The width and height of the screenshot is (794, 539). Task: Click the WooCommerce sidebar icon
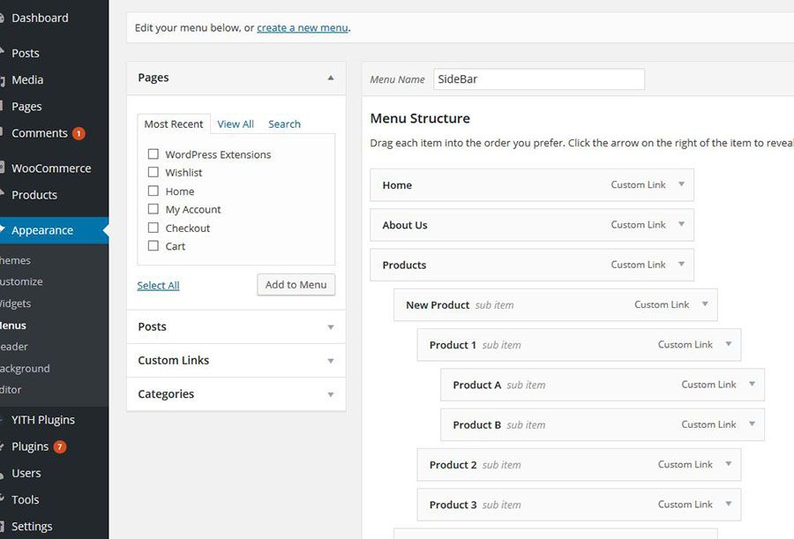tap(3, 168)
